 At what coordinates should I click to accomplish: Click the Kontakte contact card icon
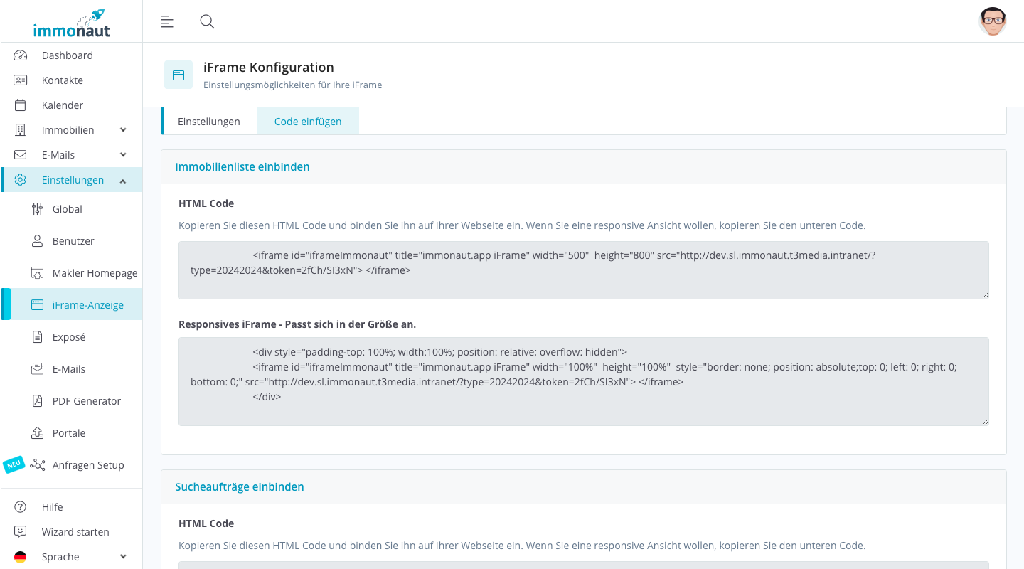tap(20, 80)
